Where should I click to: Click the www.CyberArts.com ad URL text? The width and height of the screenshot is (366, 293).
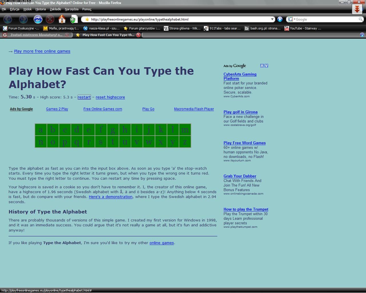[236, 96]
